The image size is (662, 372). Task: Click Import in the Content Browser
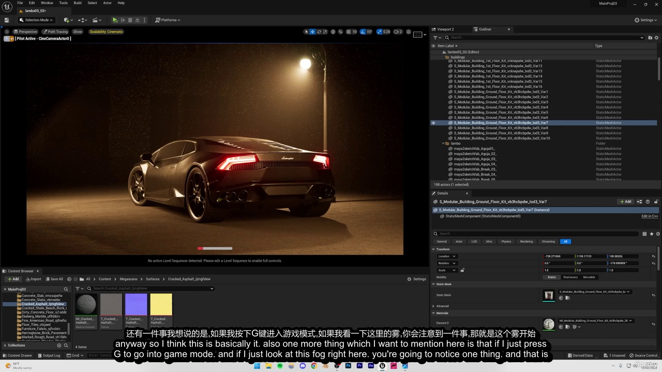(x=33, y=279)
